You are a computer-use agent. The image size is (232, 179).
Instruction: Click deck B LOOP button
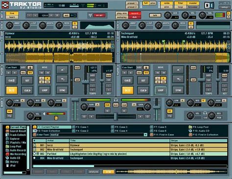pyautogui.click(x=161, y=90)
